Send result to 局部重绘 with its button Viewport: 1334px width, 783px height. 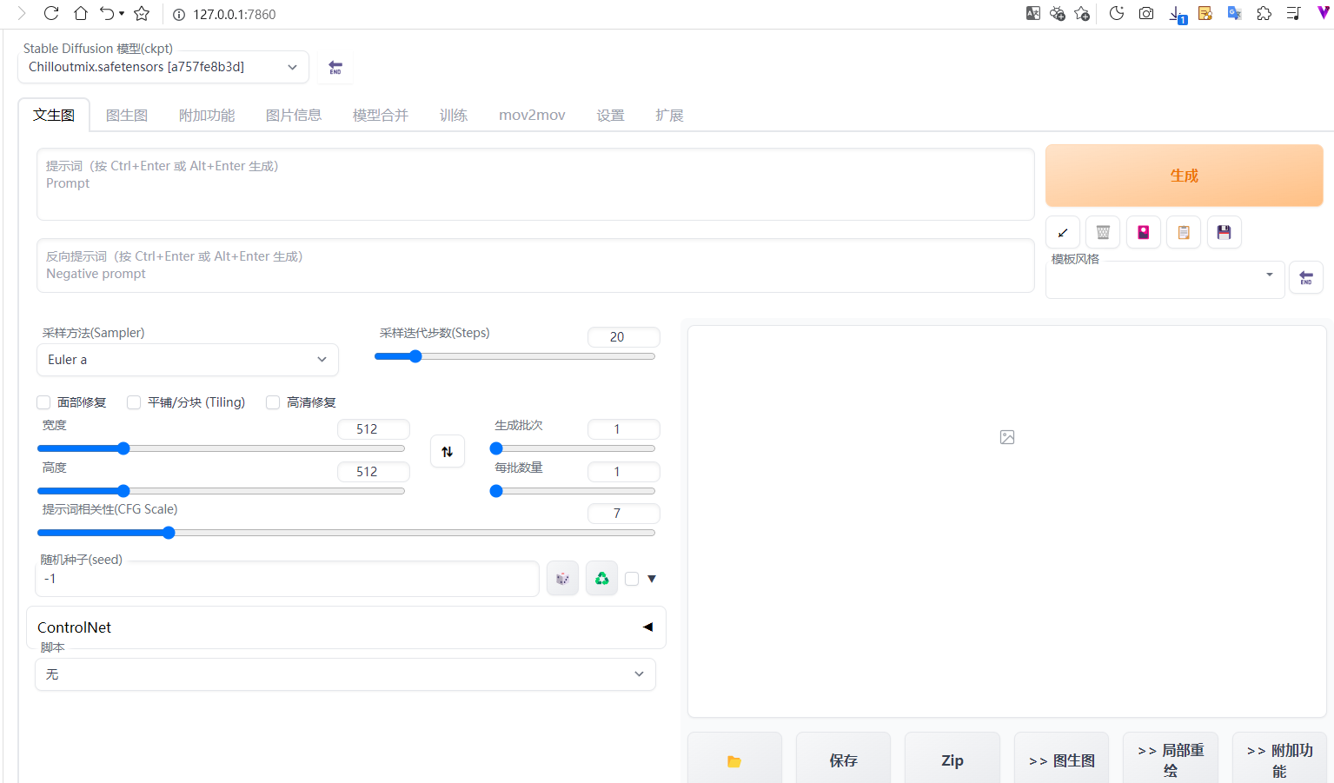coord(1170,760)
